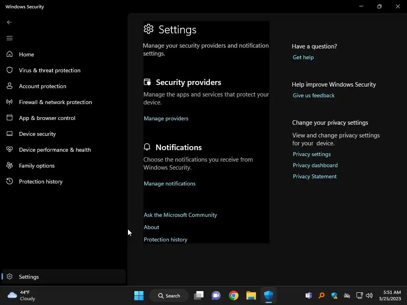Click the orange magnifier tray icon
The width and height of the screenshot is (407, 305).
(x=321, y=295)
